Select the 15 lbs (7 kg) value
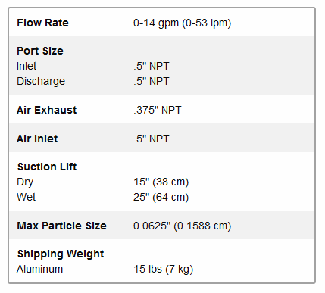 (x=164, y=270)
